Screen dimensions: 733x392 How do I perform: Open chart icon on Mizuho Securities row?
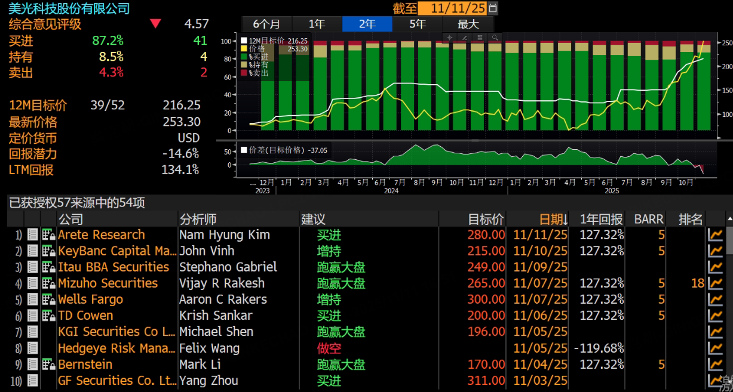point(714,283)
